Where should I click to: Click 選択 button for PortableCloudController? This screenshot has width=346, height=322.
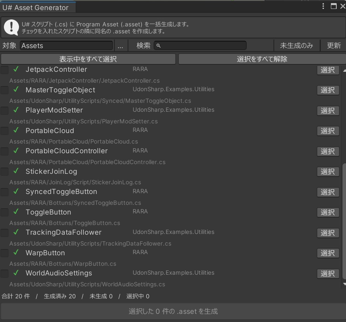click(x=328, y=152)
